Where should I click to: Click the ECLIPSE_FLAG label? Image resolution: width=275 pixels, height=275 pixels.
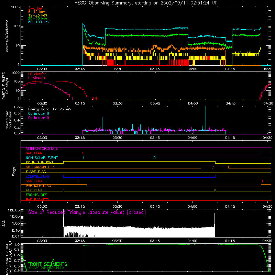[37, 176]
